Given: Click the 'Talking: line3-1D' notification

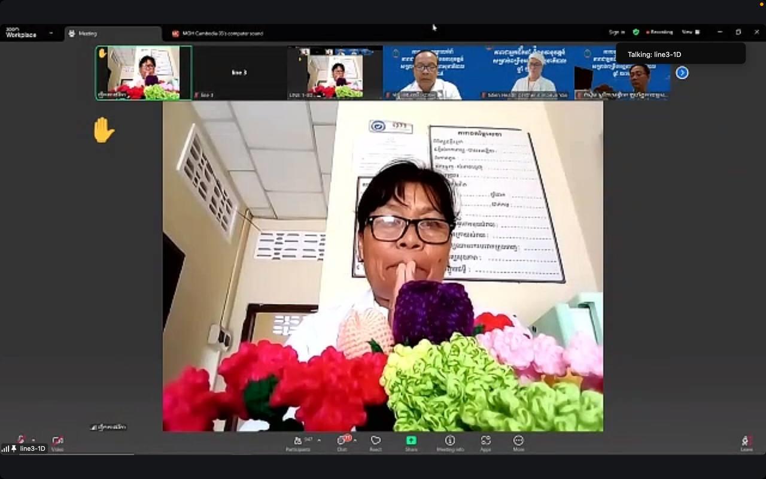Looking at the screenshot, I should click(680, 54).
